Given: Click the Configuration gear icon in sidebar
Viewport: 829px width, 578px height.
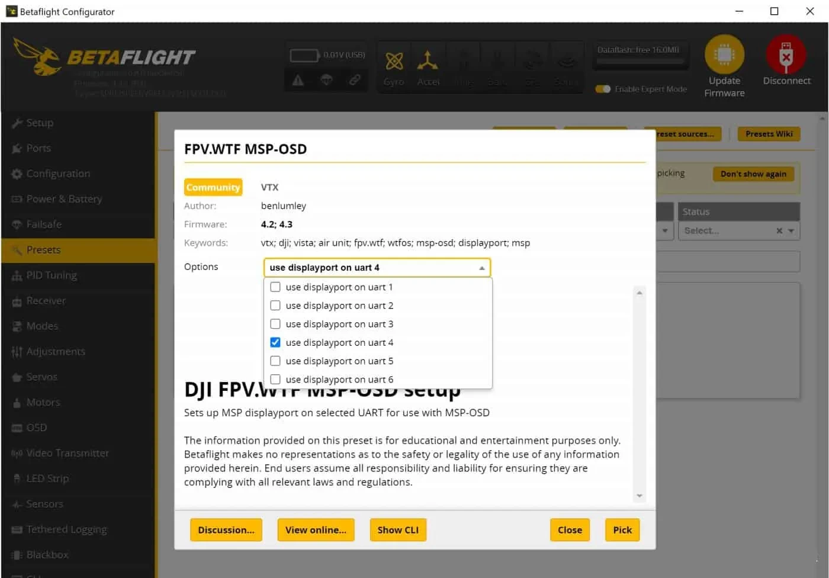Looking at the screenshot, I should tap(17, 174).
